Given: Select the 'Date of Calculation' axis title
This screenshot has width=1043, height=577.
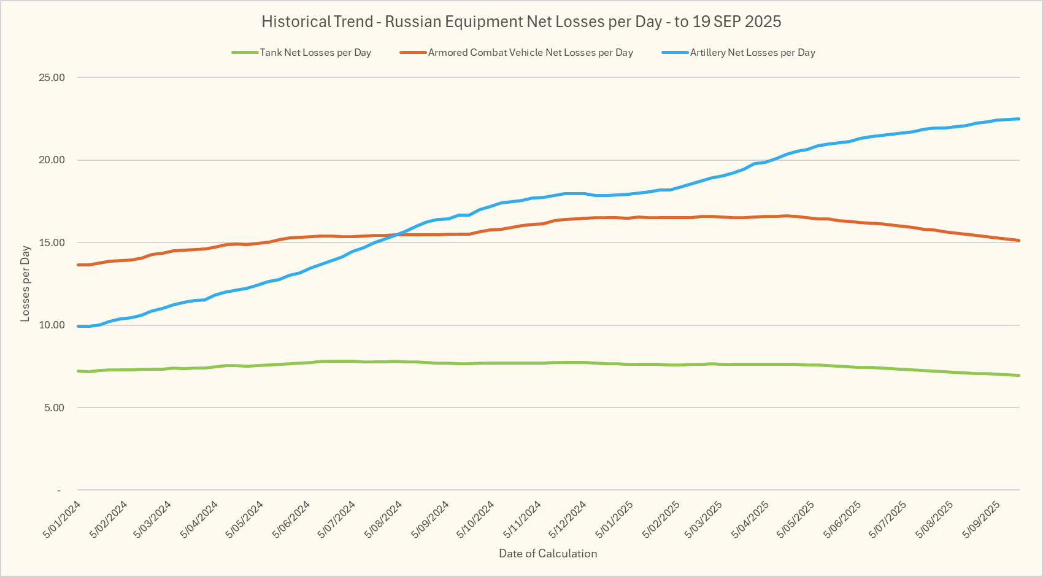Looking at the screenshot, I should (x=547, y=554).
